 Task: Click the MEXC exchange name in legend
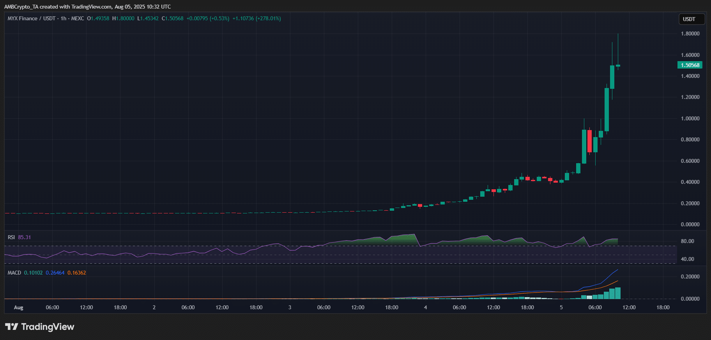tap(77, 18)
